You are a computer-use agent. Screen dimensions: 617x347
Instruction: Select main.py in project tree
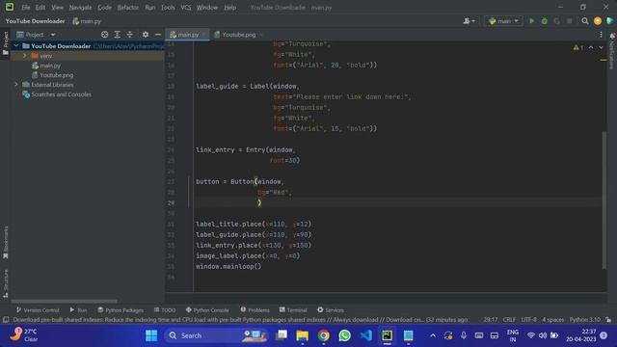point(50,66)
